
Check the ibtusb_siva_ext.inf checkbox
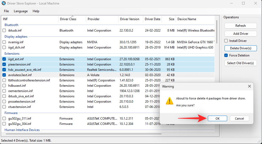click(x=4, y=96)
